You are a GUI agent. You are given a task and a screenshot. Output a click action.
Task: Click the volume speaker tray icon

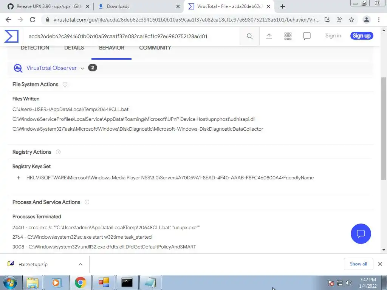(x=349, y=283)
